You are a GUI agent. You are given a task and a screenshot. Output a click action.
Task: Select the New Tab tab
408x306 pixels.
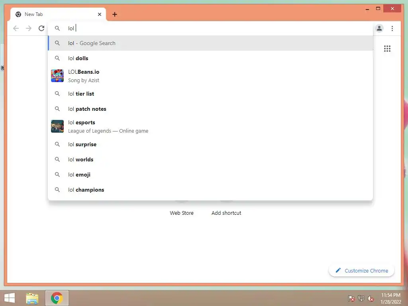tap(58, 14)
